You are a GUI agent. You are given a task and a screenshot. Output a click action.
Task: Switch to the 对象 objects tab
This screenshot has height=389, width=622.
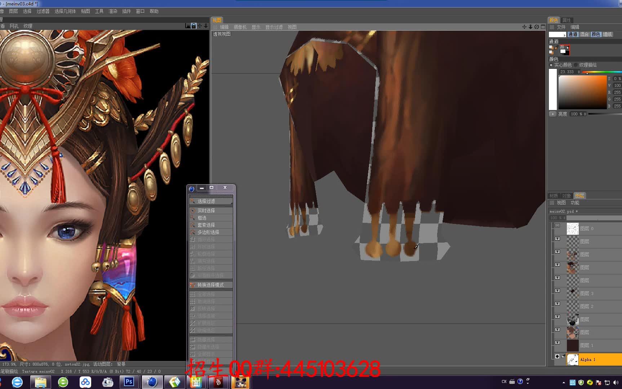567,196
